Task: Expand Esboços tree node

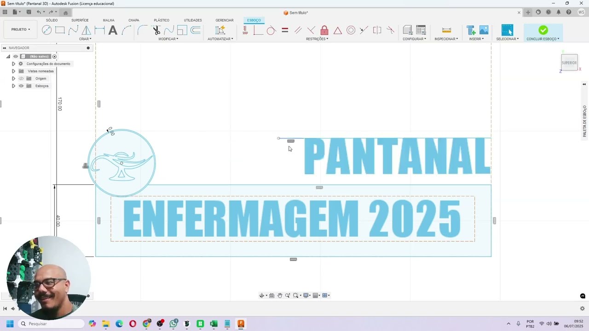Action: coord(13,86)
